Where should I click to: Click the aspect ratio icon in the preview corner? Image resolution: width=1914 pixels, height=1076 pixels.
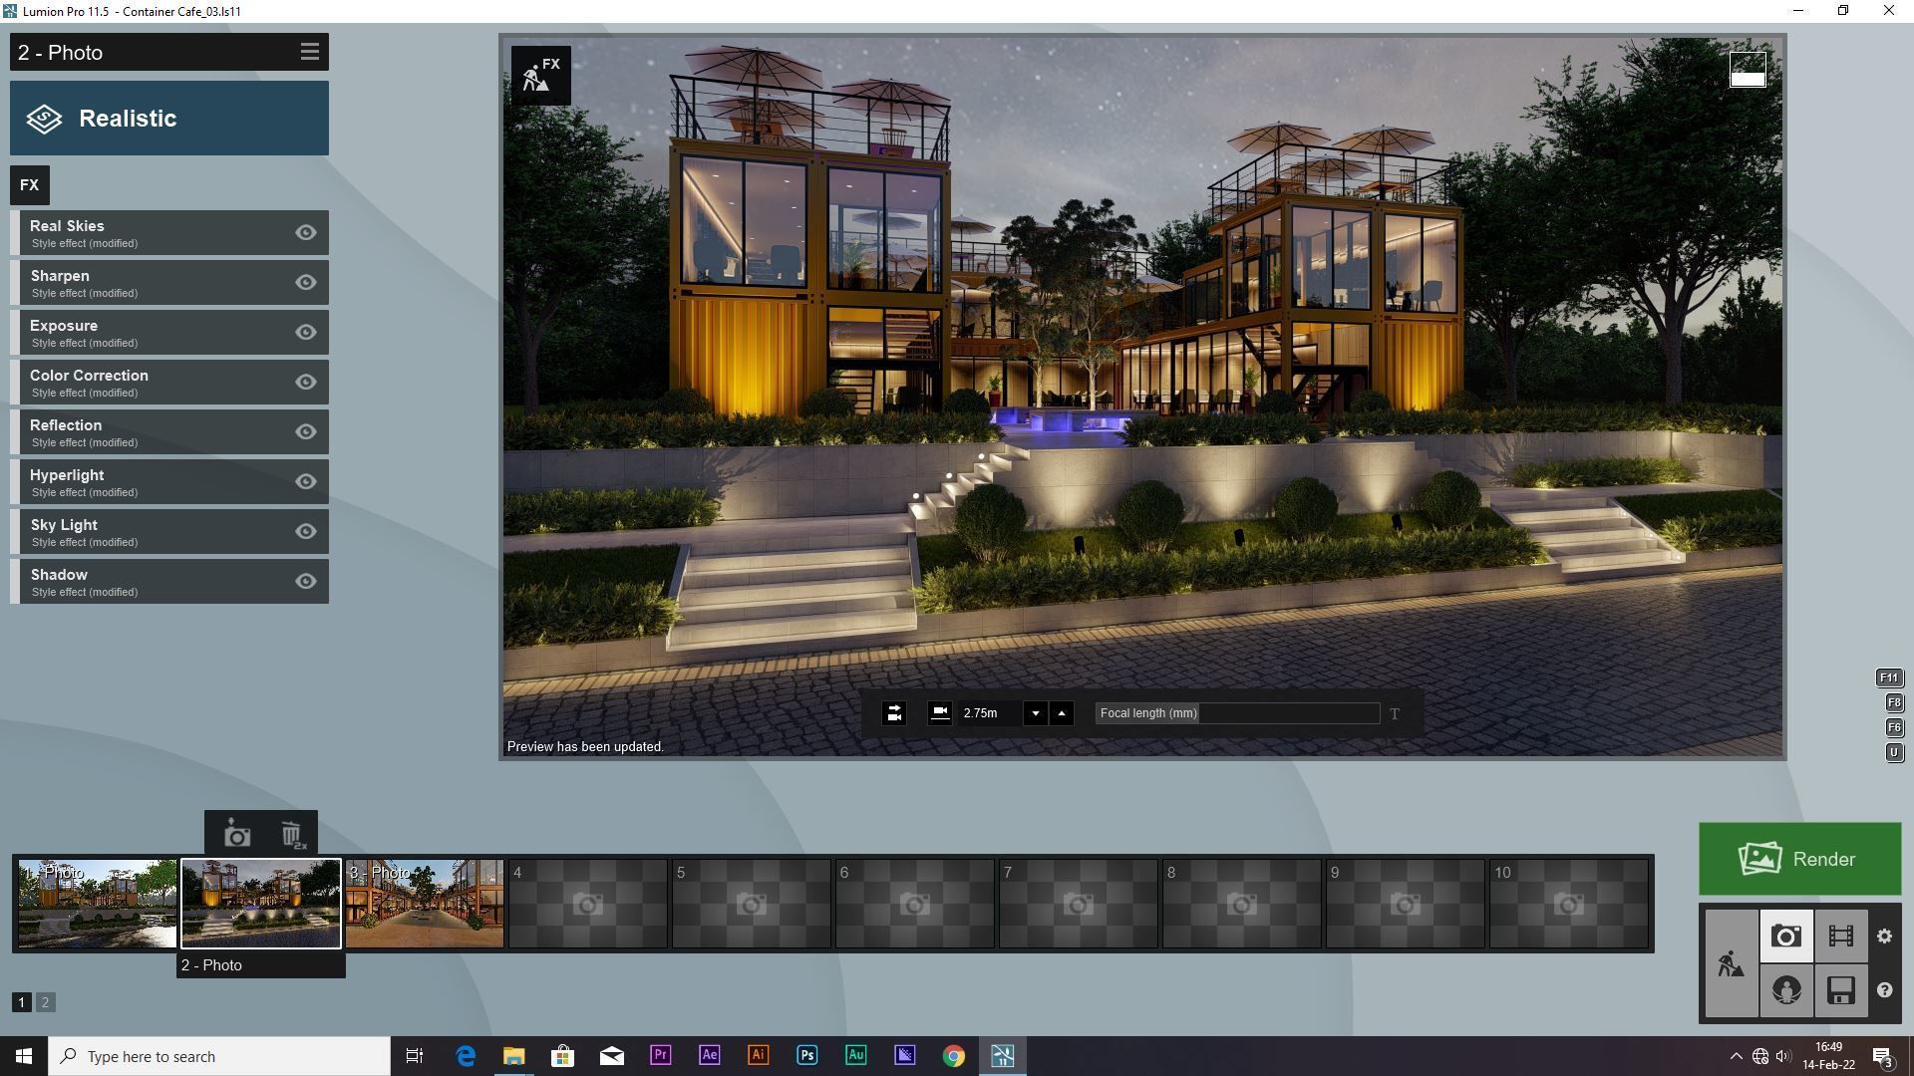1747,70
